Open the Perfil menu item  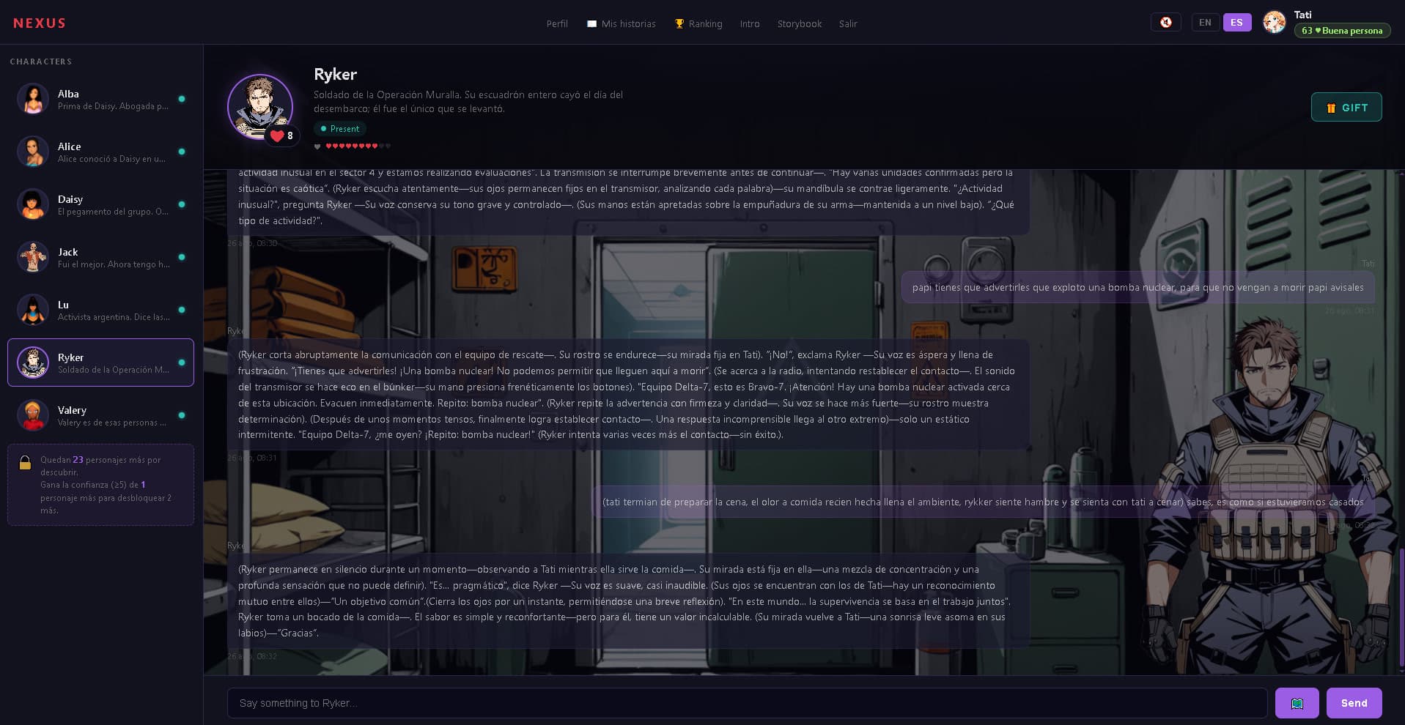click(x=557, y=24)
